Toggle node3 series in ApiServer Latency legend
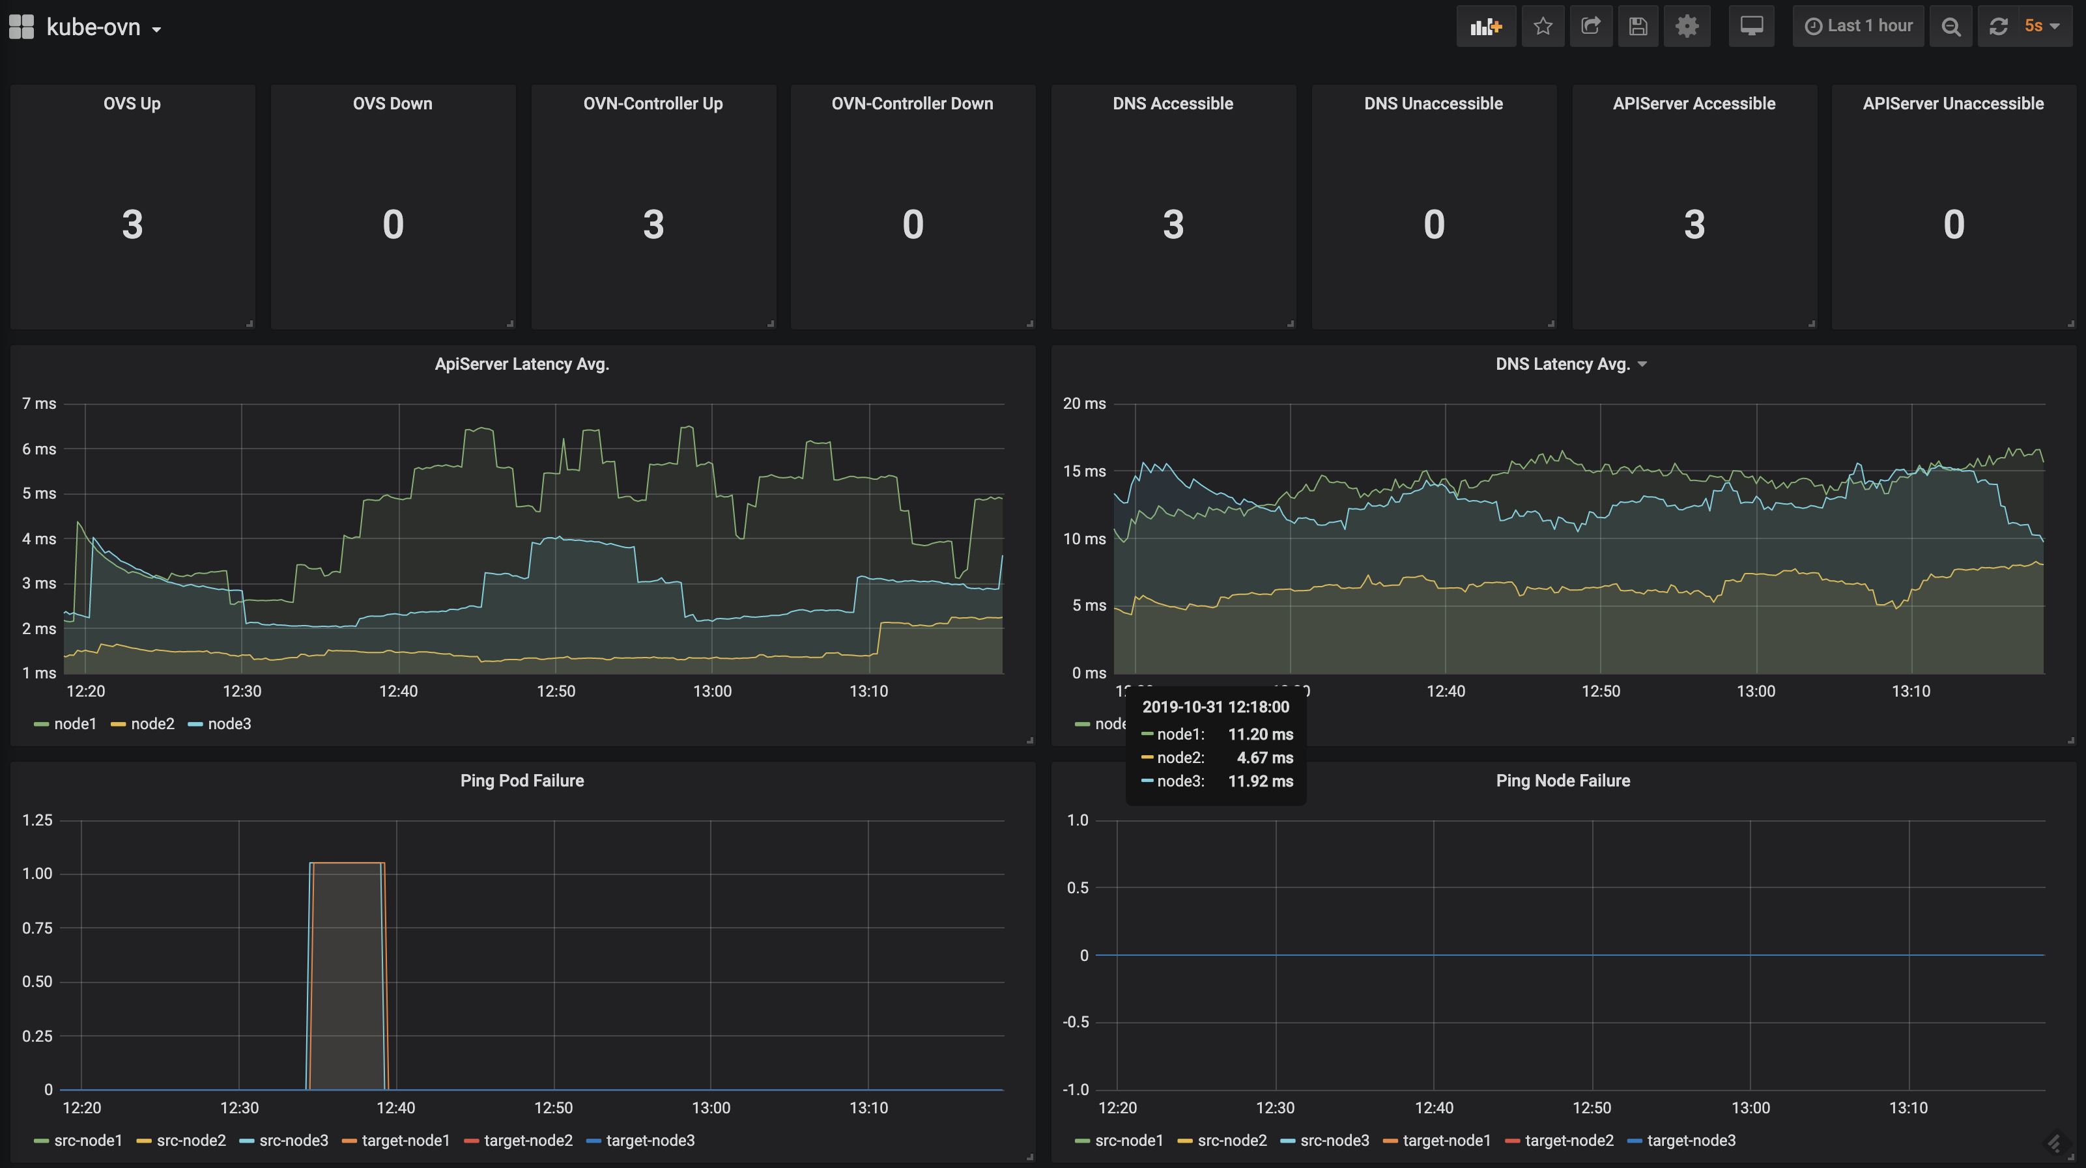 pyautogui.click(x=229, y=723)
